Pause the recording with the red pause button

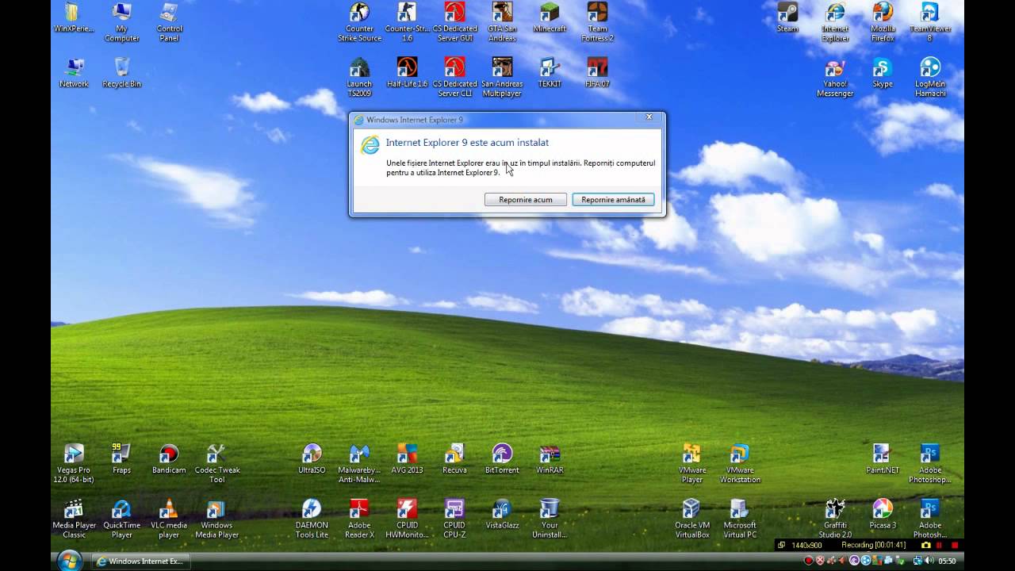tap(939, 545)
